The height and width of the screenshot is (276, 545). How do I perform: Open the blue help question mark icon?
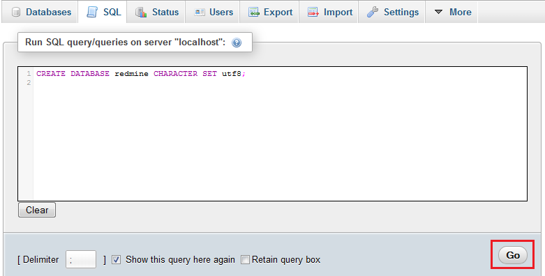point(237,43)
